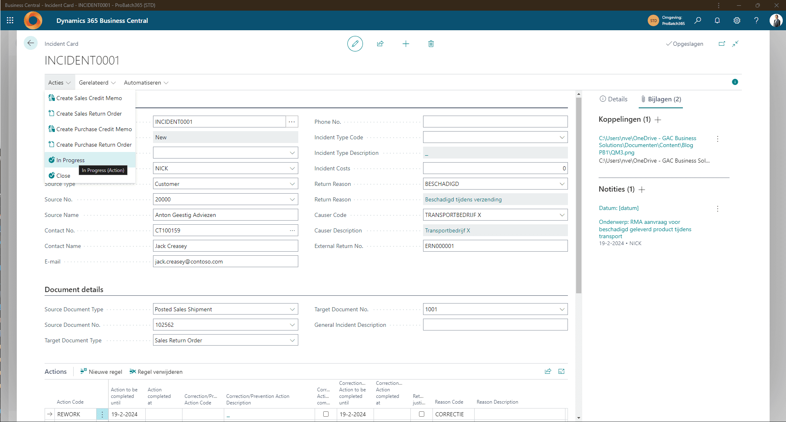This screenshot has width=786, height=422.
Task: Open the REWORK row's three-dot menu
Action: (x=102, y=414)
